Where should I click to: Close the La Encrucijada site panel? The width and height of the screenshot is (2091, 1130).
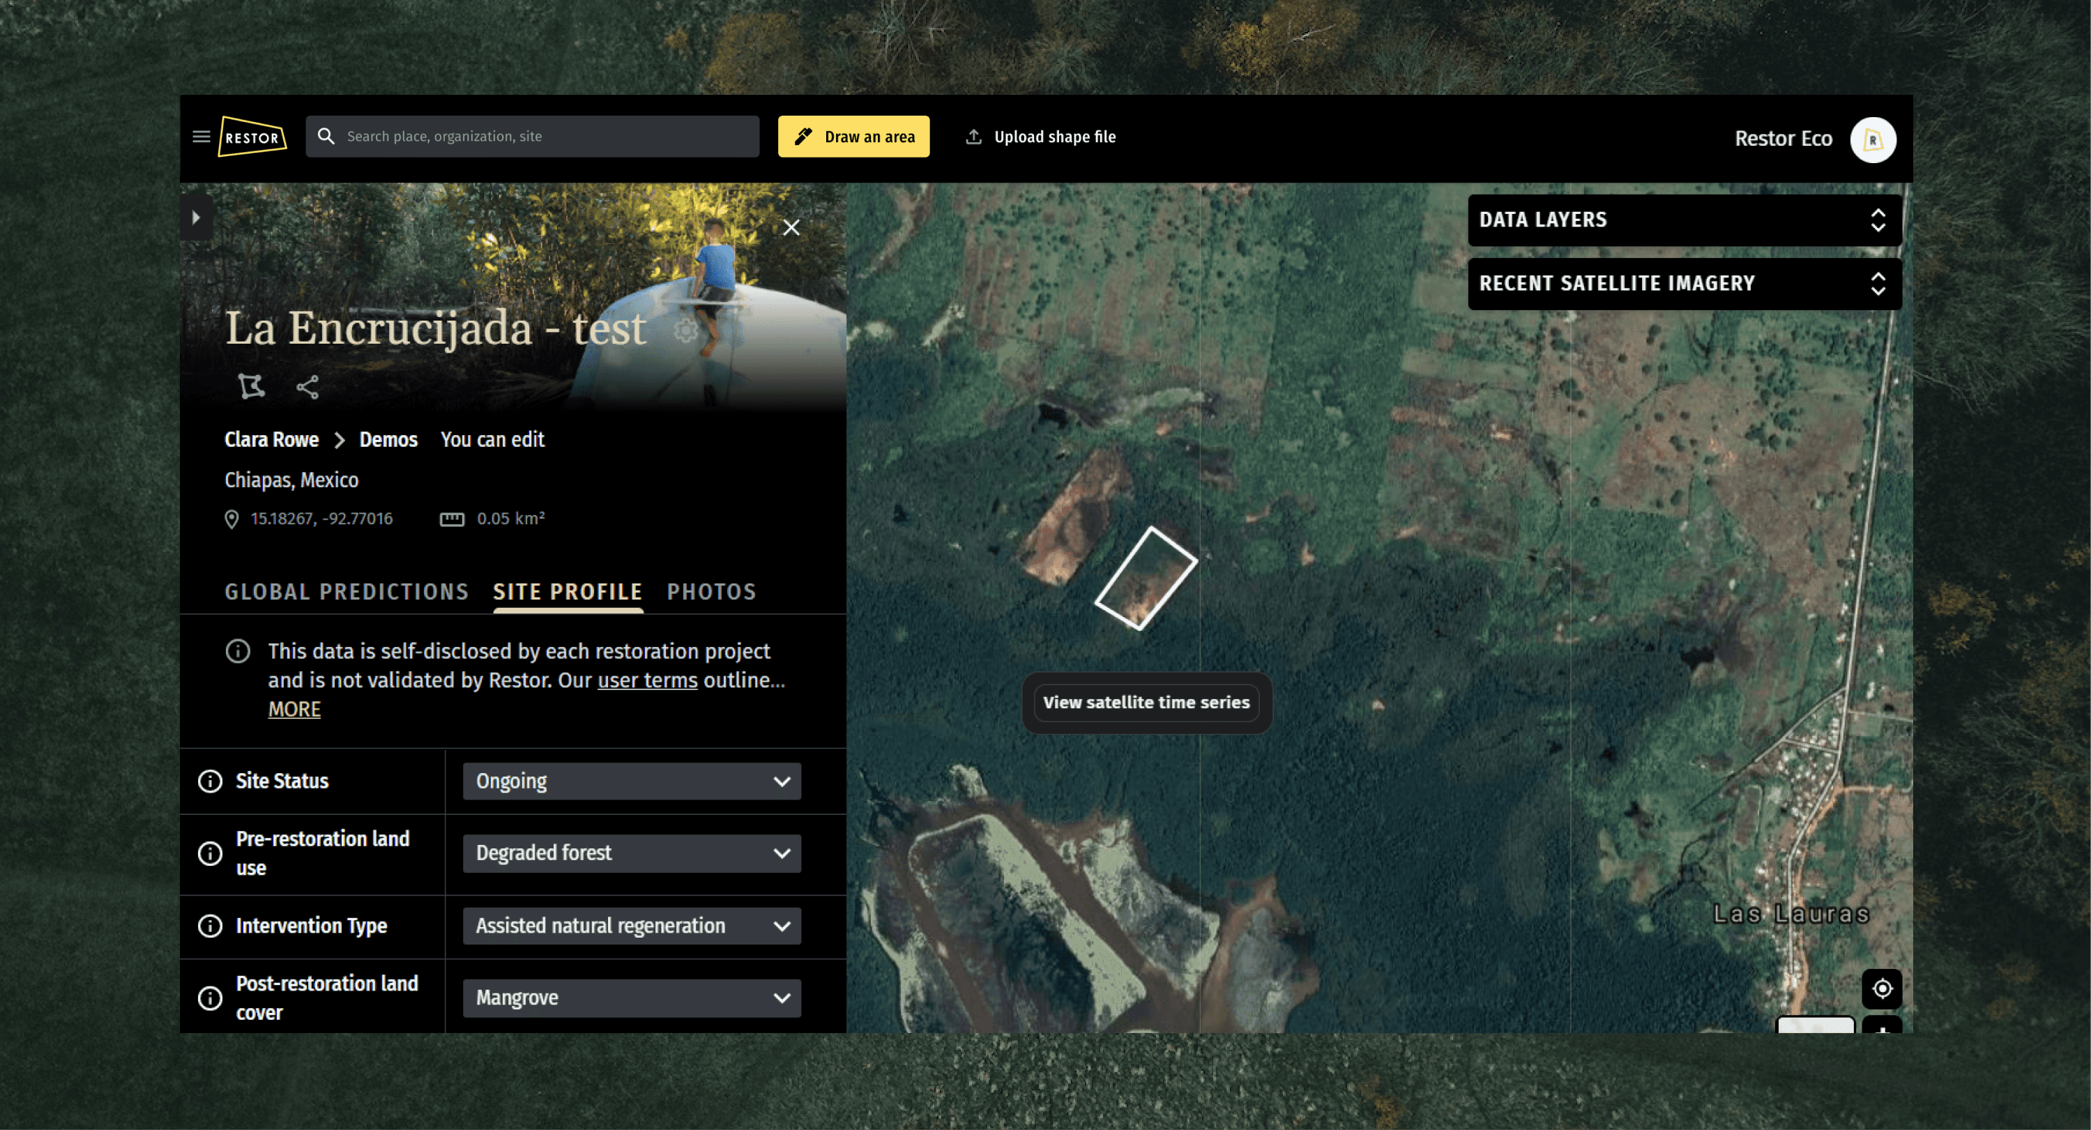click(791, 227)
